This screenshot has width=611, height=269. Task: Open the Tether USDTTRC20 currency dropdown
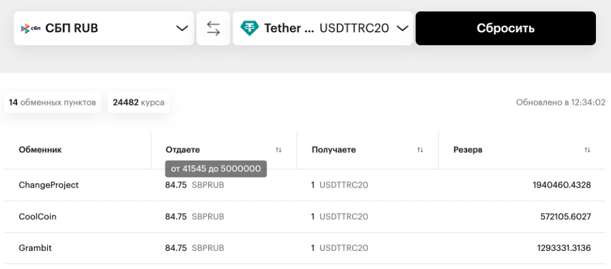click(322, 28)
